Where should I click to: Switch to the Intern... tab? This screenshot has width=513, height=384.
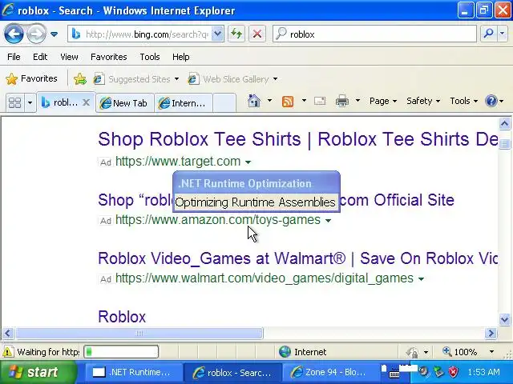click(x=184, y=103)
